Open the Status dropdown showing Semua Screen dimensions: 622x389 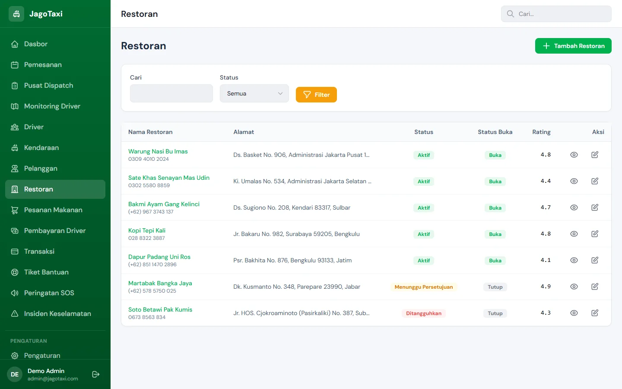click(254, 93)
